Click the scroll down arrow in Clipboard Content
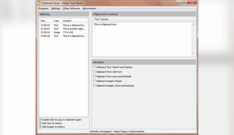This screenshot has height=135, width=234. [x=193, y=54]
